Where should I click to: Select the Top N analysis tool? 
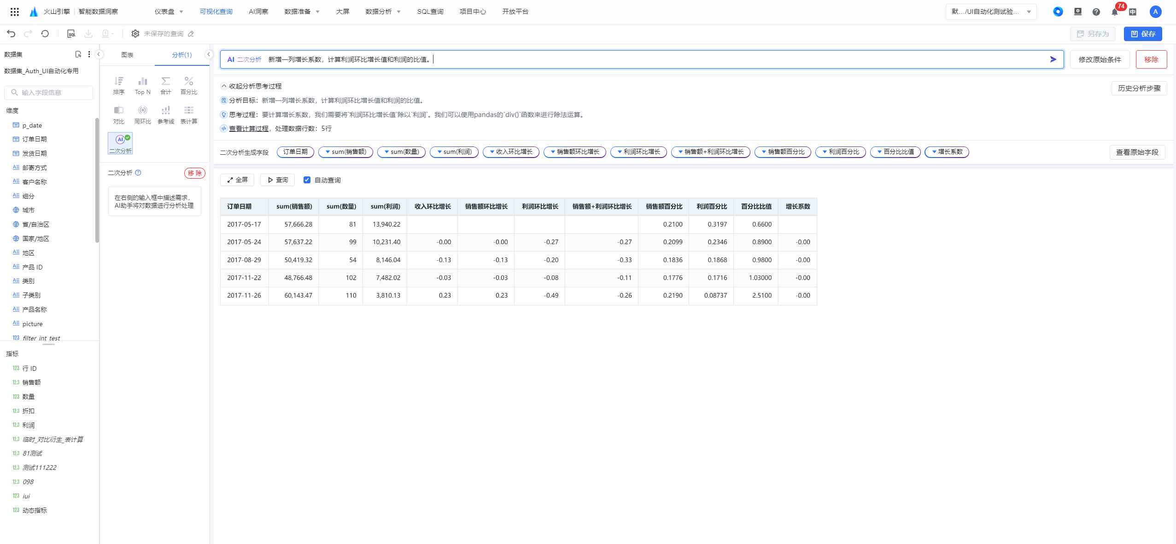[x=143, y=86]
